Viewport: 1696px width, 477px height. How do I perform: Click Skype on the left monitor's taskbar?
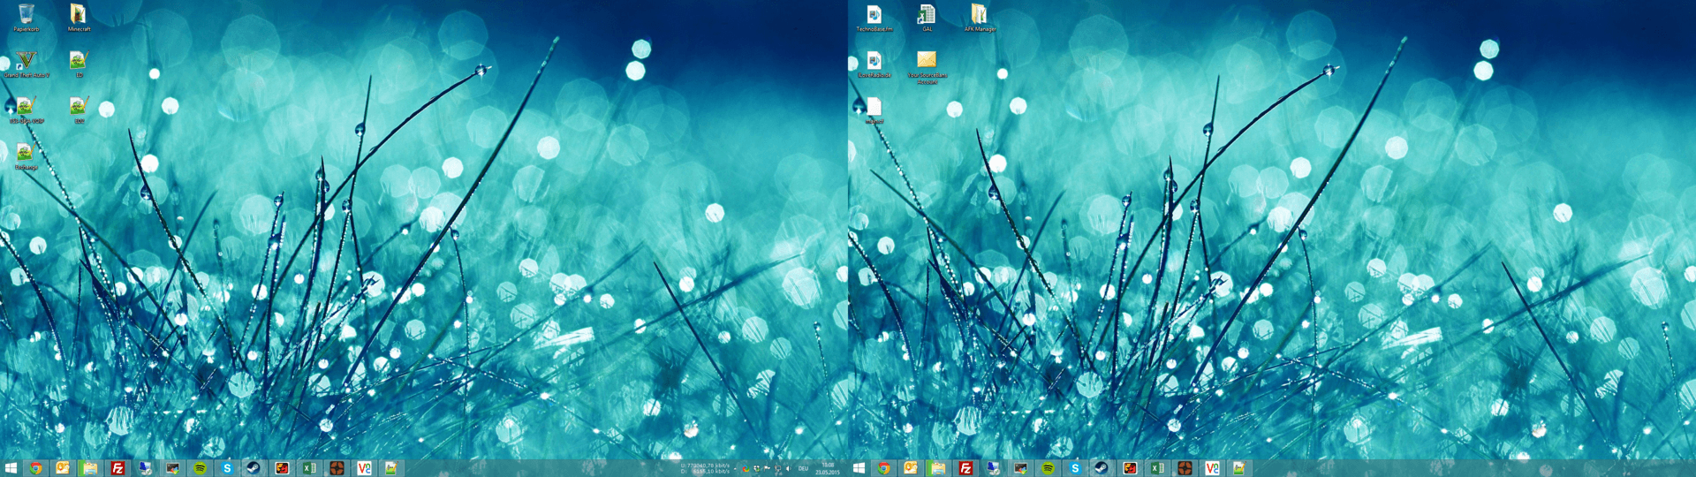[x=227, y=468]
